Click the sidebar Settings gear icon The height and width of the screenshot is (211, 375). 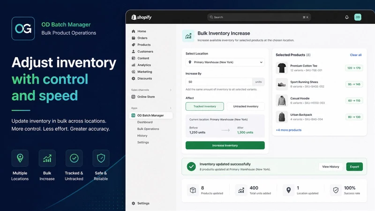click(134, 203)
